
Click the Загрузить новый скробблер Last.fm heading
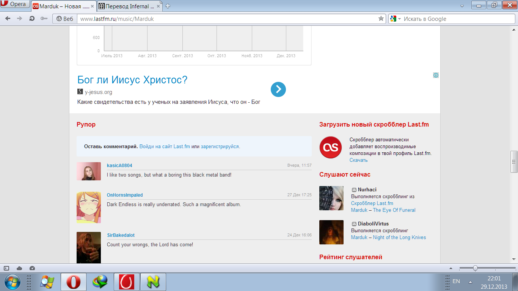pyautogui.click(x=374, y=124)
